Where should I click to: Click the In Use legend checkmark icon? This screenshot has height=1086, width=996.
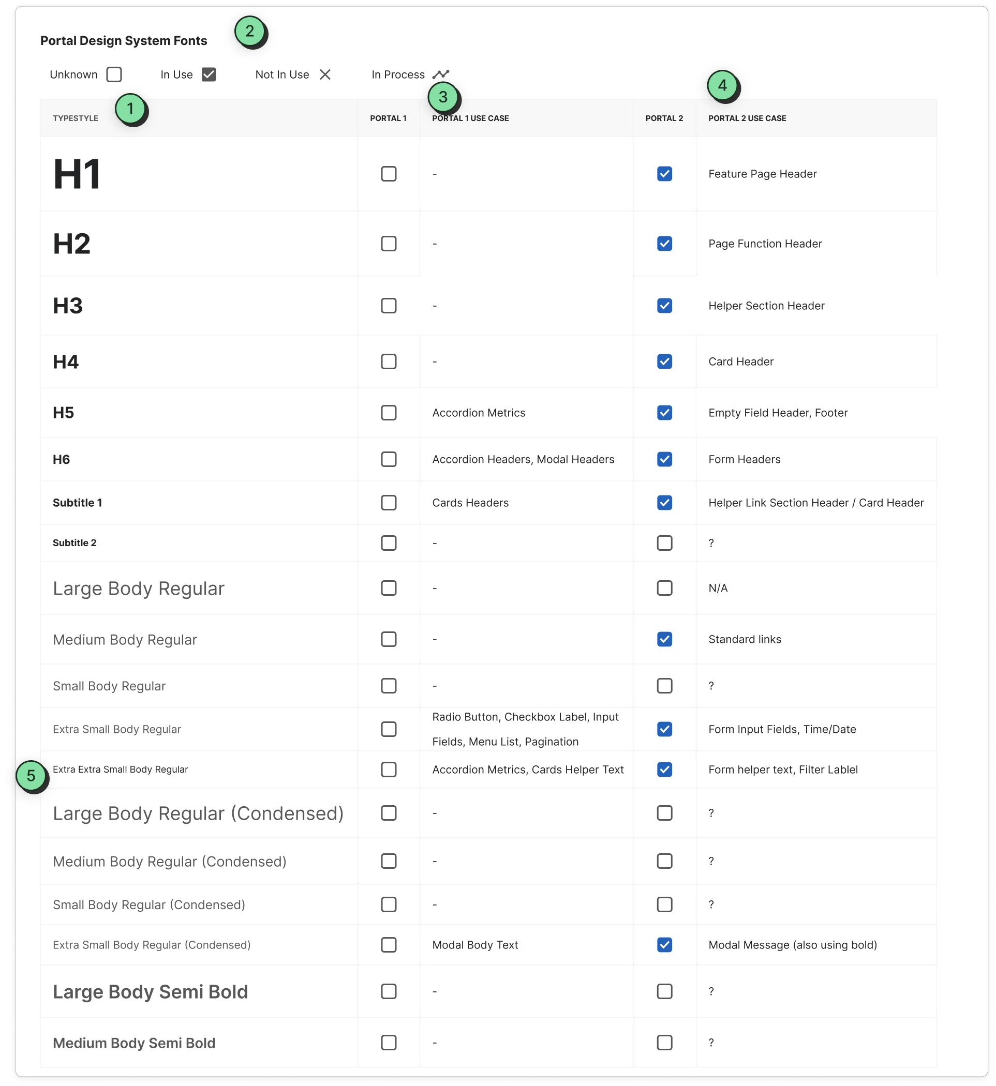coord(209,74)
